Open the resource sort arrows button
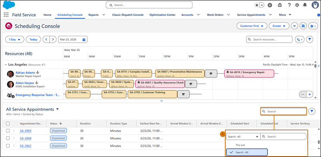The image size is (321, 157). [x=300, y=39]
